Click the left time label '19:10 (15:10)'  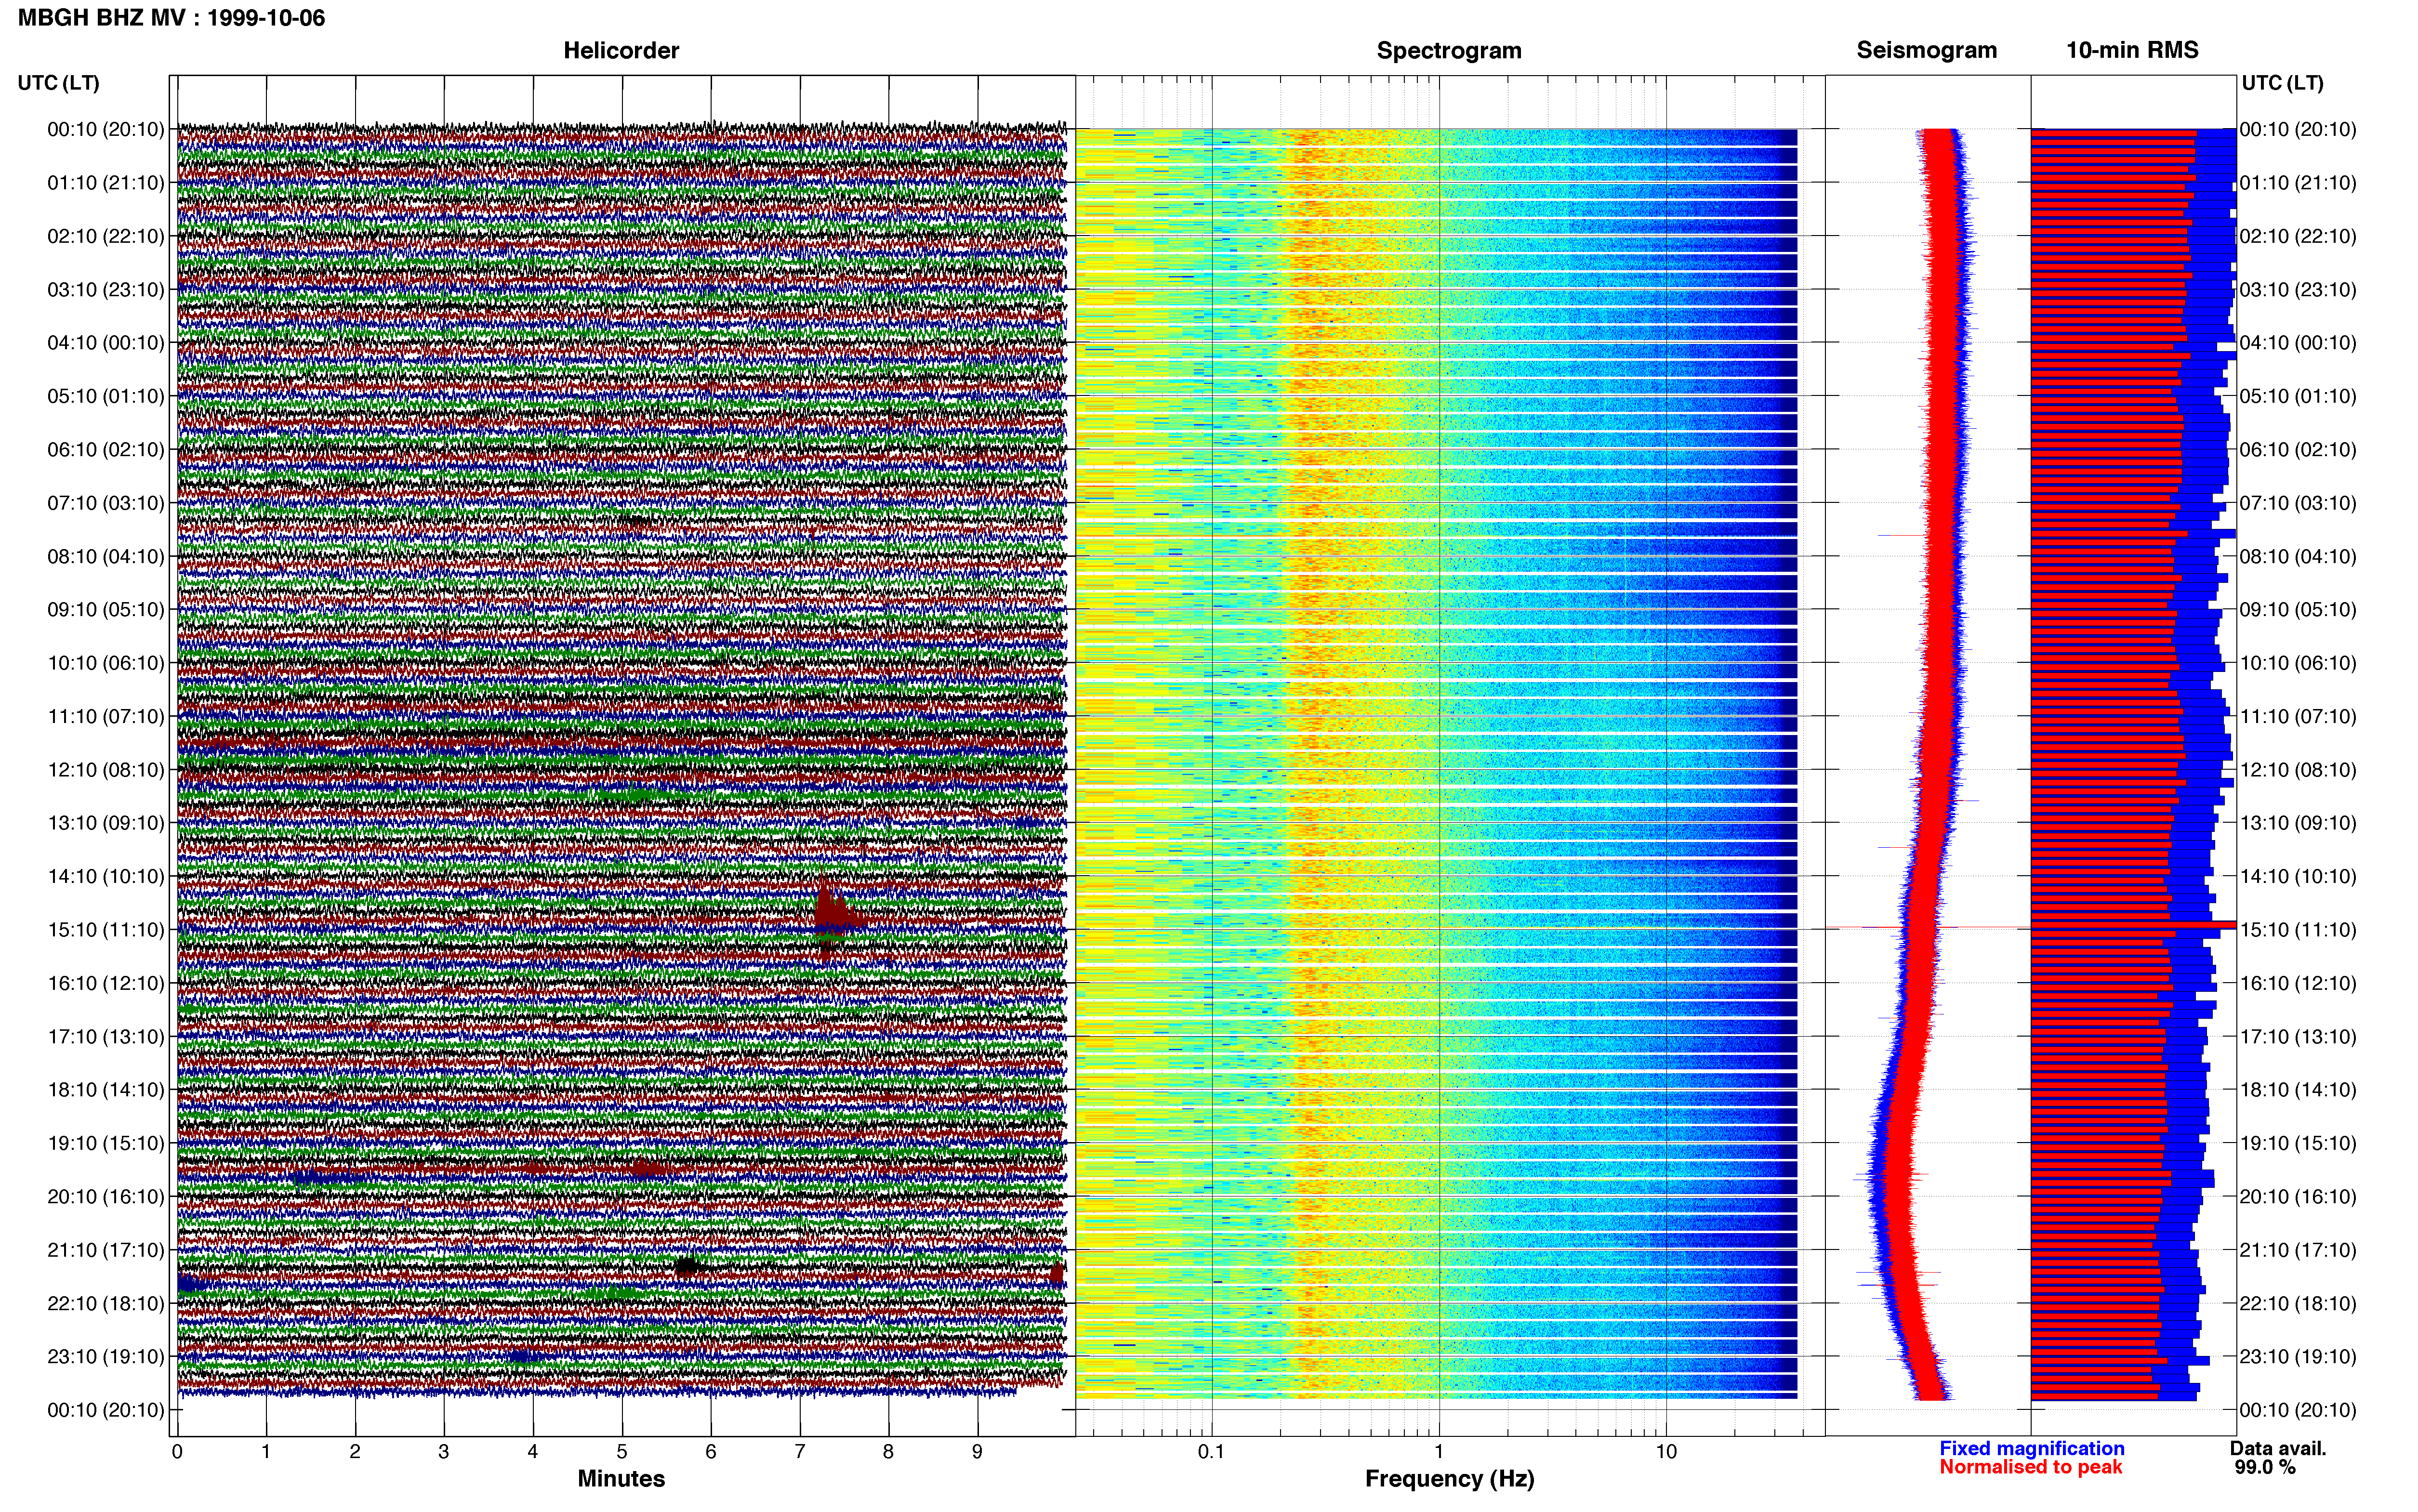[105, 1143]
